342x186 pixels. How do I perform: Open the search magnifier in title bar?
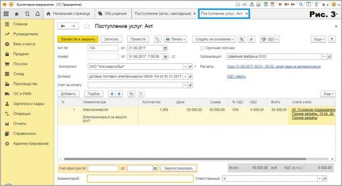point(301,5)
